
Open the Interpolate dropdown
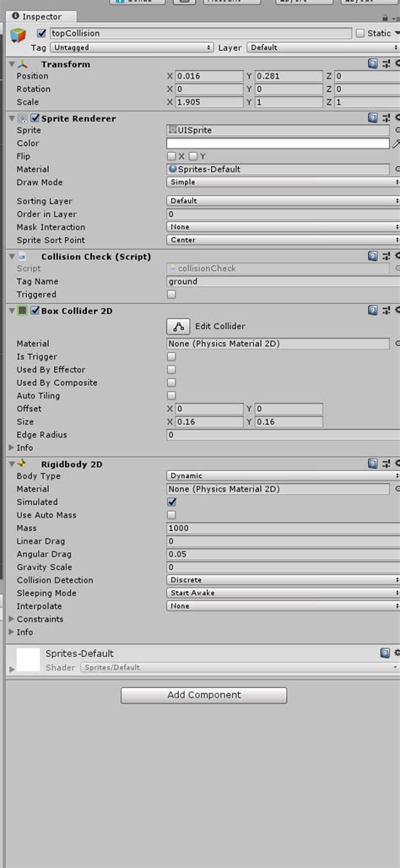pos(284,606)
